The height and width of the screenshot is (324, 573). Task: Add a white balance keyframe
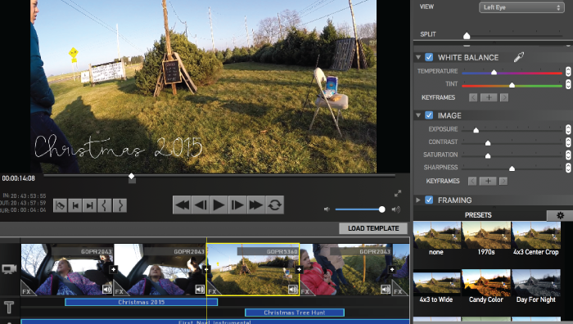(489, 97)
